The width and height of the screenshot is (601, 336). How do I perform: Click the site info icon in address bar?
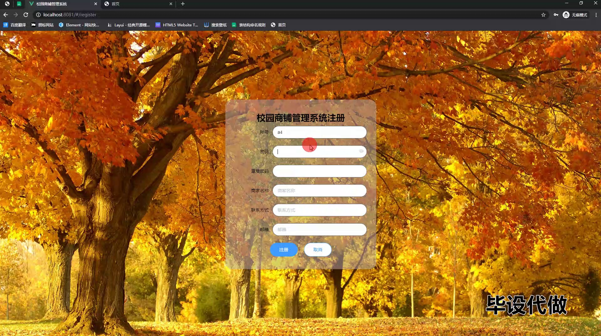[38, 15]
